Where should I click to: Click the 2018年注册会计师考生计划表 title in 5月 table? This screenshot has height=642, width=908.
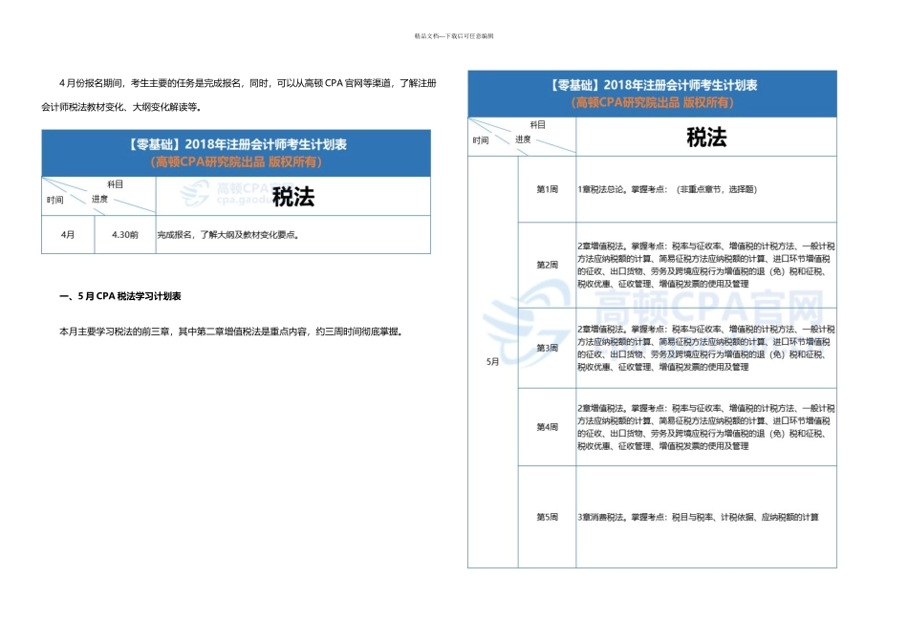click(x=653, y=85)
